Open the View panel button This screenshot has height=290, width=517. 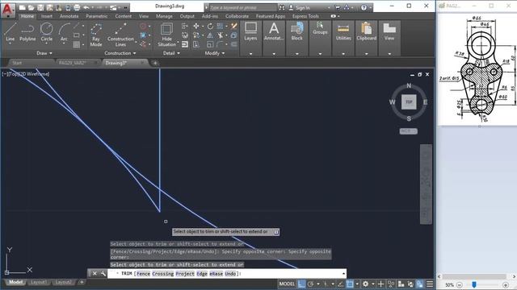pyautogui.click(x=389, y=32)
